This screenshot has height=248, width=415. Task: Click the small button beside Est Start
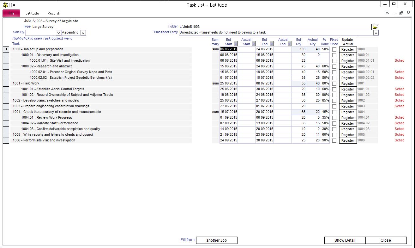235,44
